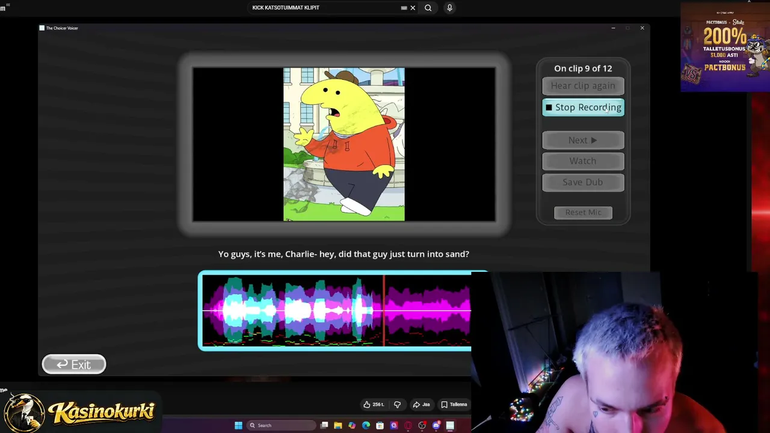Click The Choicer Voicer title bar icon
This screenshot has width=770, height=433.
[42, 28]
